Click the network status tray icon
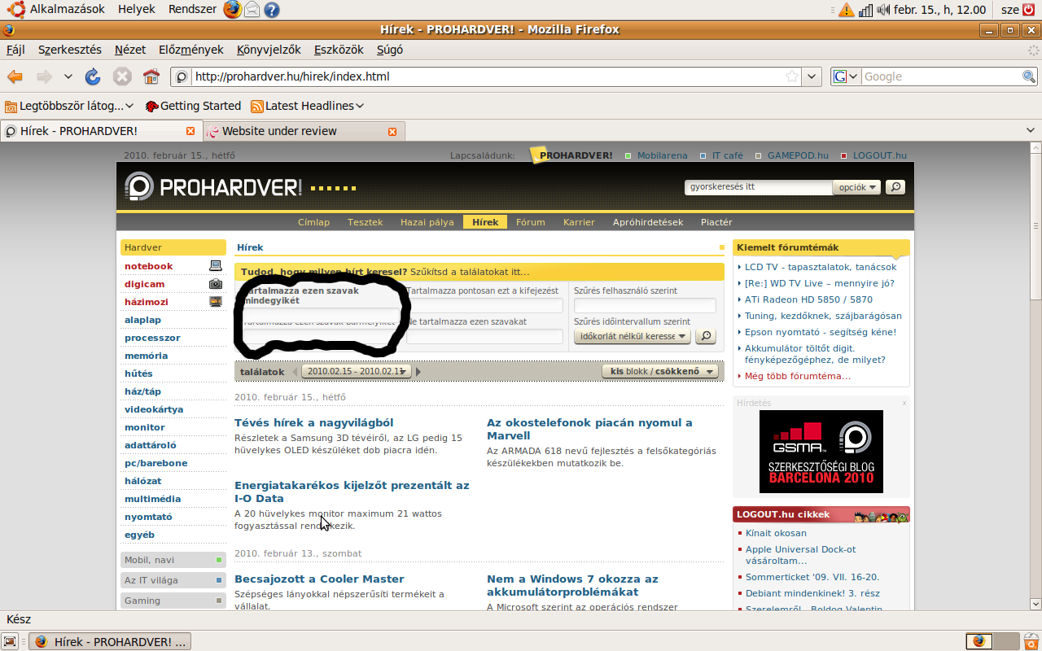Image resolution: width=1042 pixels, height=651 pixels. [865, 10]
